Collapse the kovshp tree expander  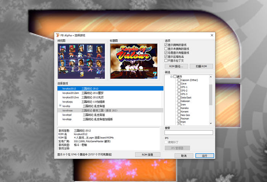pyautogui.click(x=60, y=106)
